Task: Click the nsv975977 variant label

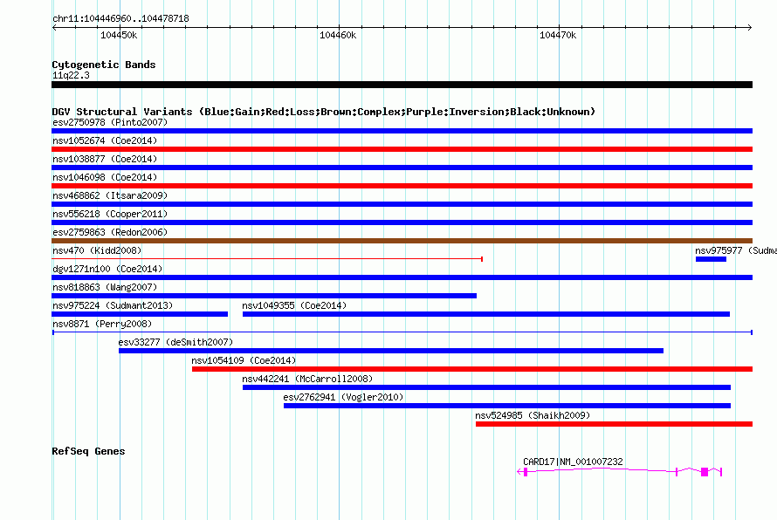Action: (x=735, y=250)
